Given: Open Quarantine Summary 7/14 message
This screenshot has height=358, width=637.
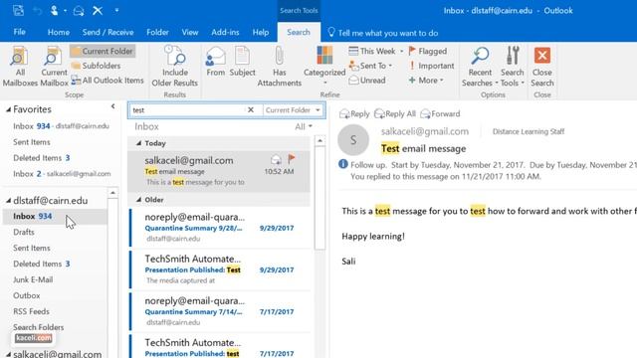Looking at the screenshot, I should 220,311.
